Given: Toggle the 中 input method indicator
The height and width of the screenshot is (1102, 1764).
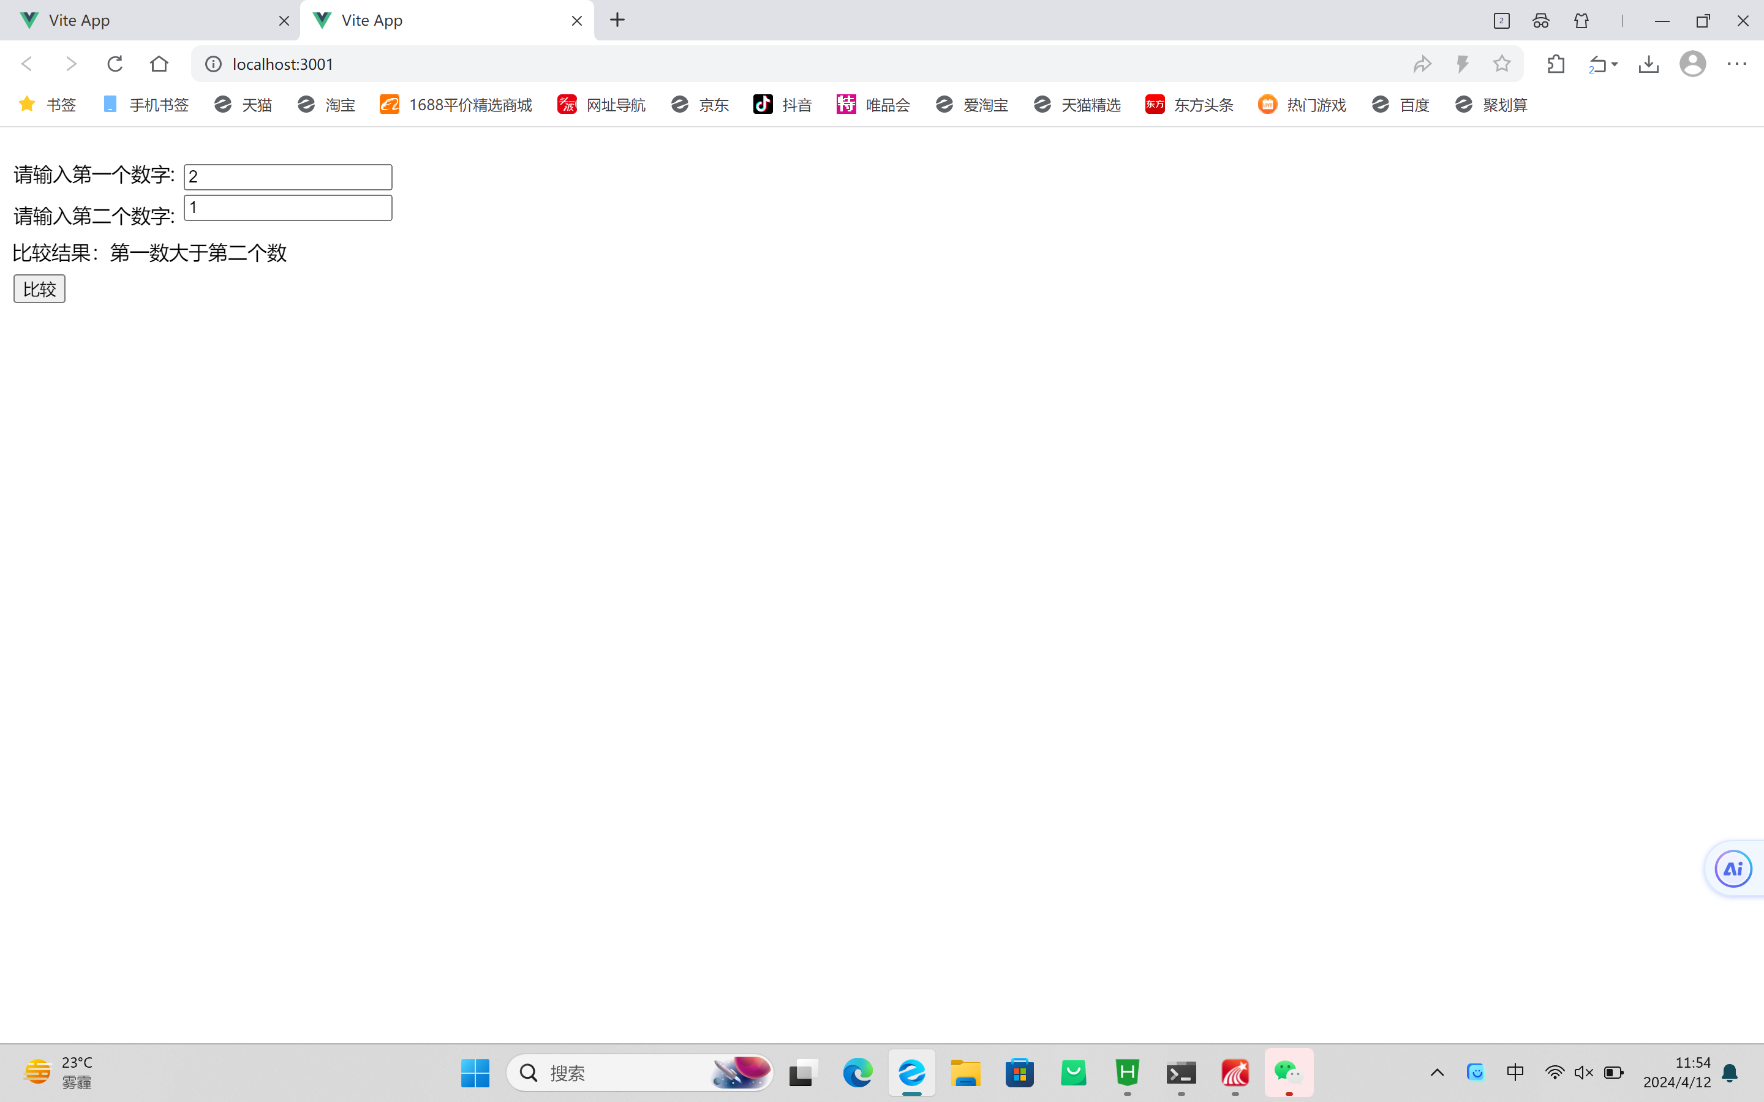Looking at the screenshot, I should (x=1515, y=1072).
